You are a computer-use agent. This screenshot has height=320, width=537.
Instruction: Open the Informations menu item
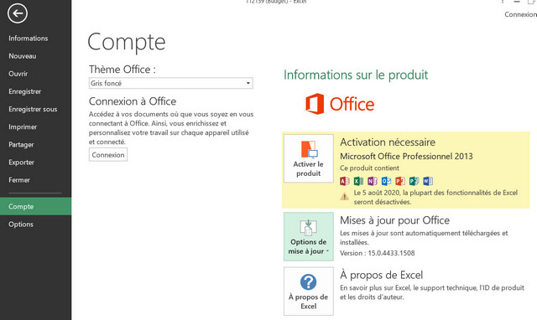coord(29,39)
